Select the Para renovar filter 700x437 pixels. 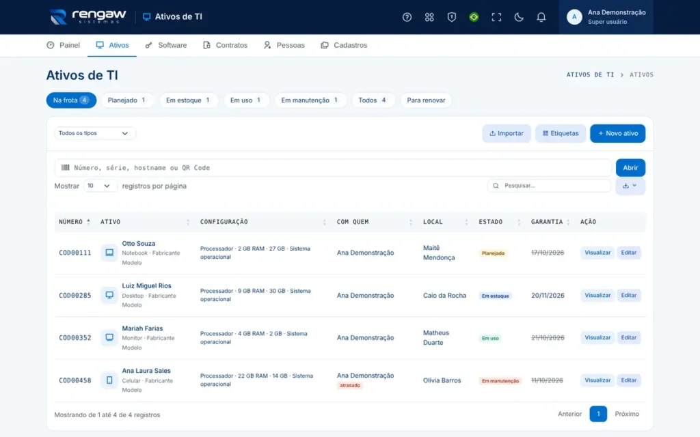[426, 100]
